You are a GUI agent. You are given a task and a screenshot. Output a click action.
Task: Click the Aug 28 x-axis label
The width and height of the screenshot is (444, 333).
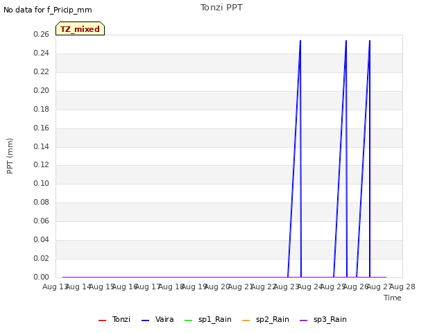pyautogui.click(x=402, y=287)
